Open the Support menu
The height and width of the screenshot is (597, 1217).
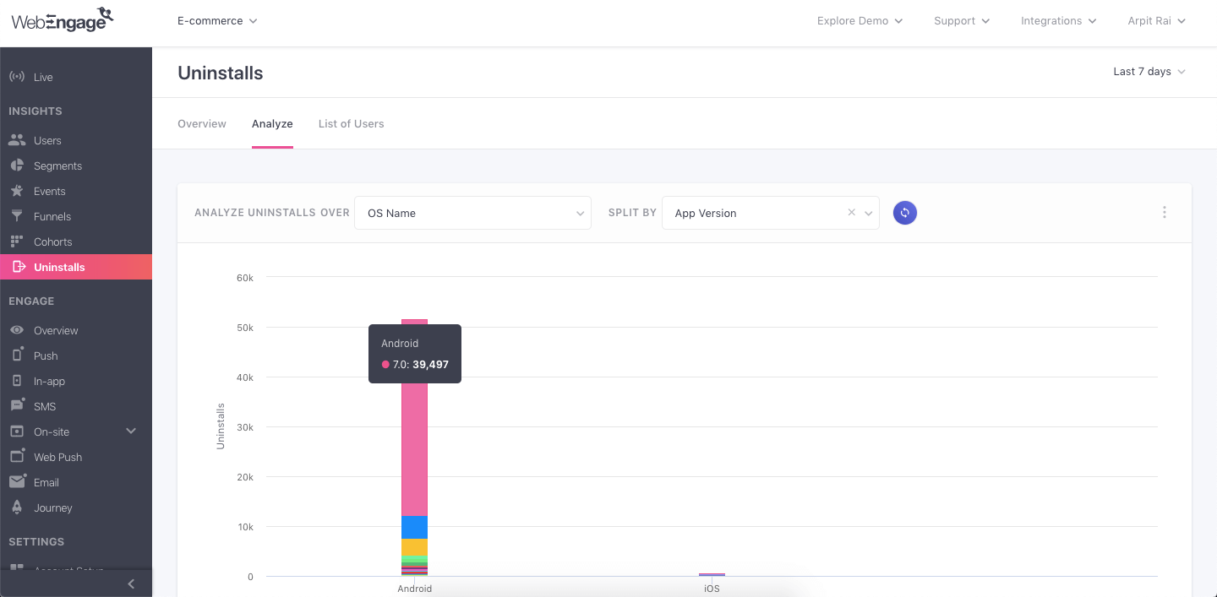[962, 21]
